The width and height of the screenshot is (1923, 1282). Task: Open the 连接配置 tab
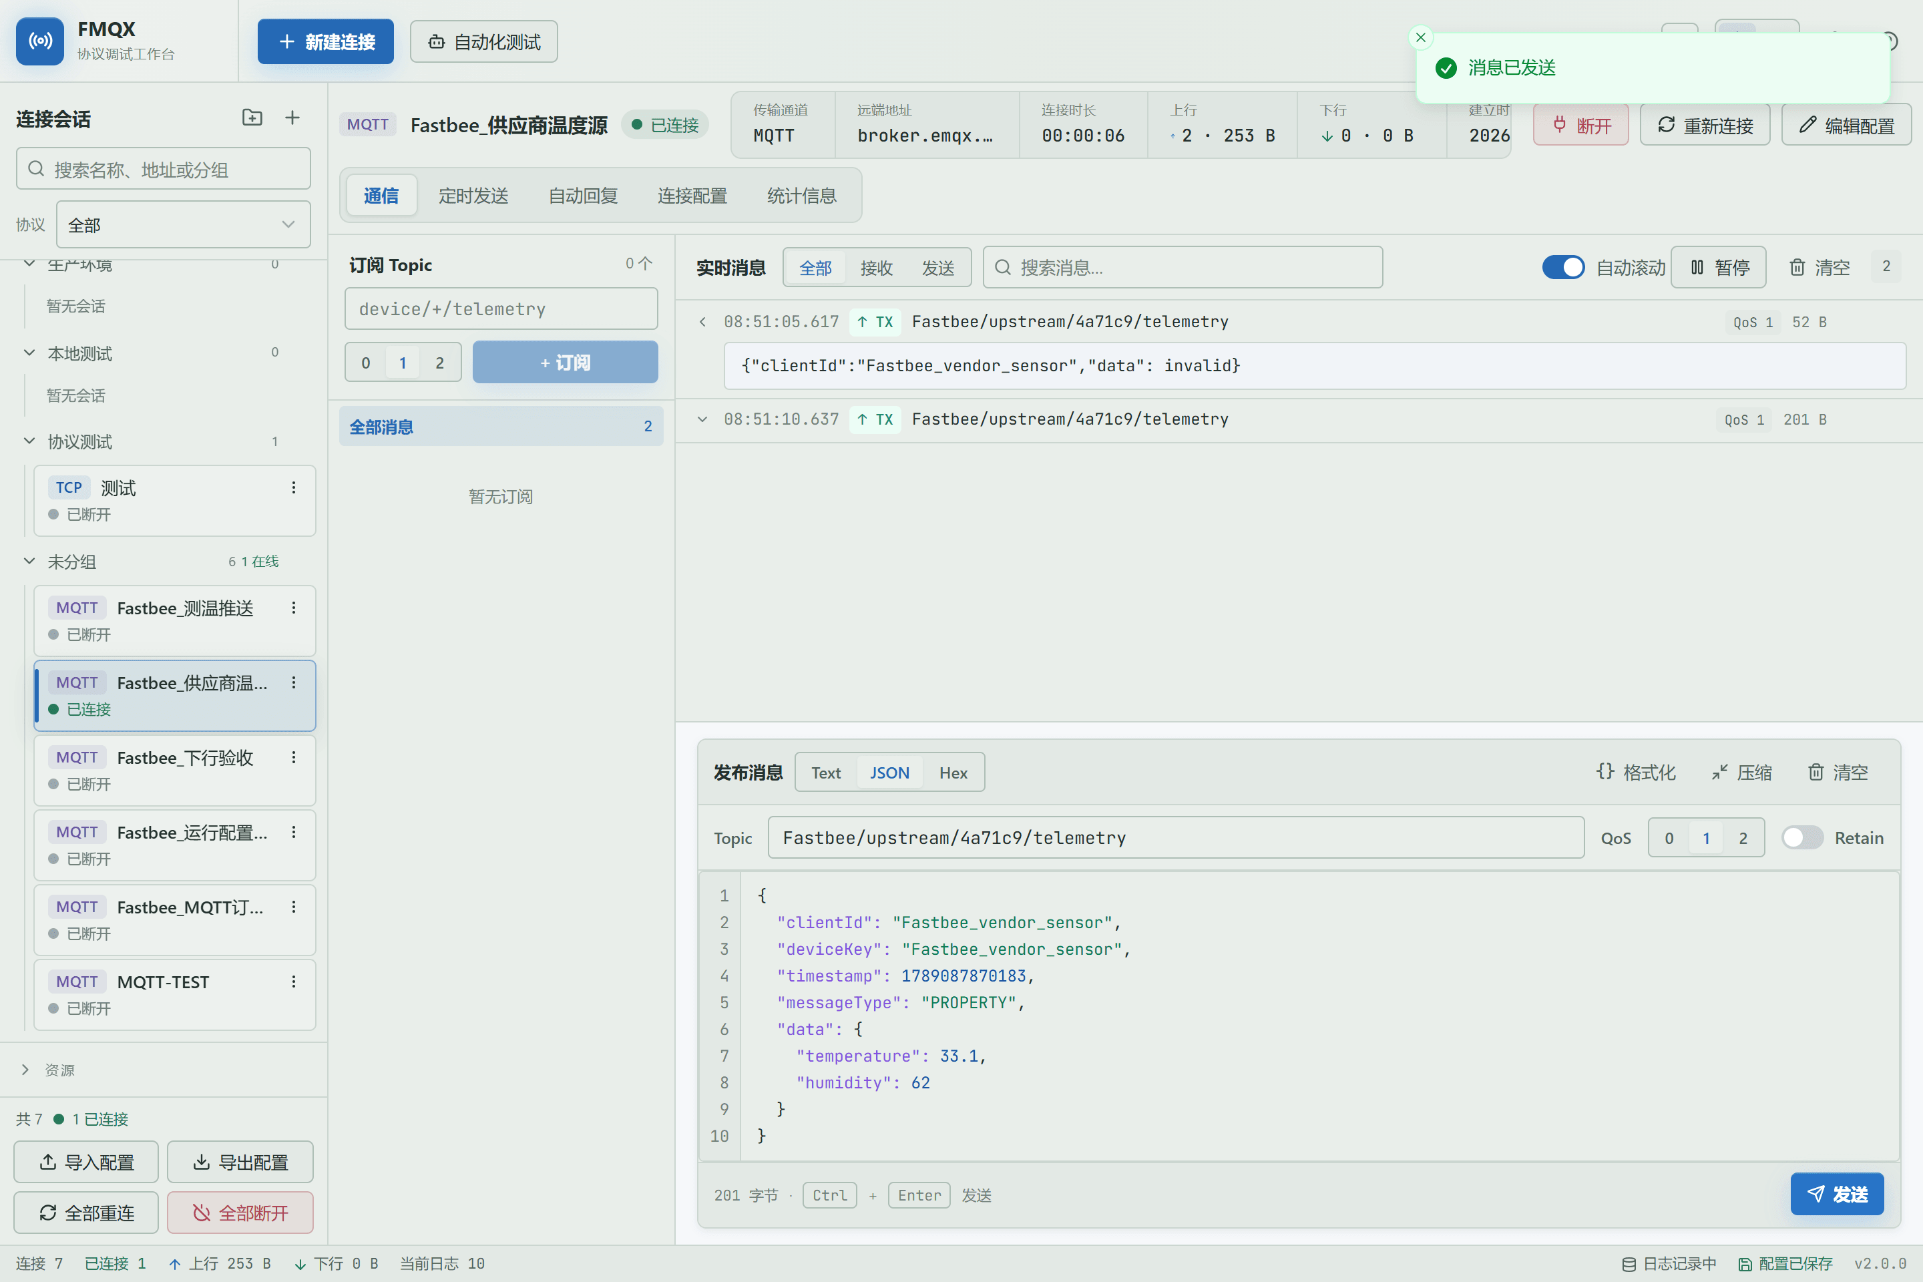692,196
